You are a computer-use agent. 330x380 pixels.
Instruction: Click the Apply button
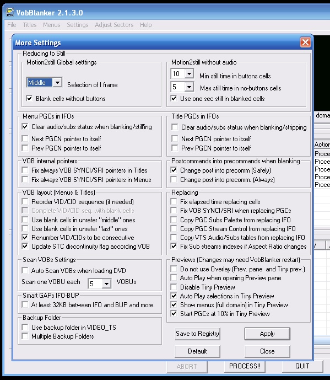pyautogui.click(x=267, y=334)
